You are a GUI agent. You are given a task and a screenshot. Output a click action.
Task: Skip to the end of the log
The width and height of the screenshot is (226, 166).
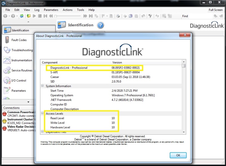click(x=91, y=16)
